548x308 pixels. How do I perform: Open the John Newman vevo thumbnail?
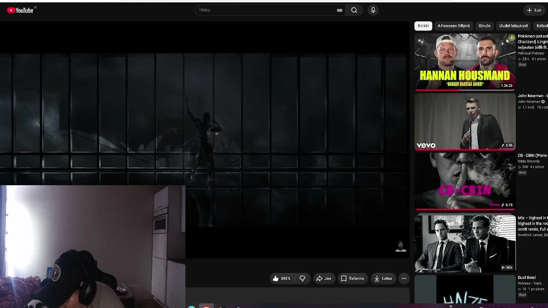[465, 122]
